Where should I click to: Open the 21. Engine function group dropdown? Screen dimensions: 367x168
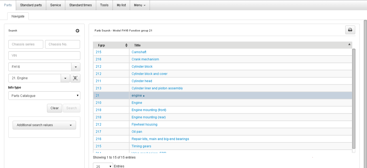[65, 78]
